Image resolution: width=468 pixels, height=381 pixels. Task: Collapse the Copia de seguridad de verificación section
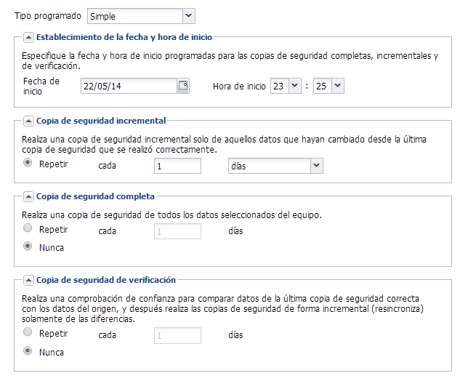28,279
